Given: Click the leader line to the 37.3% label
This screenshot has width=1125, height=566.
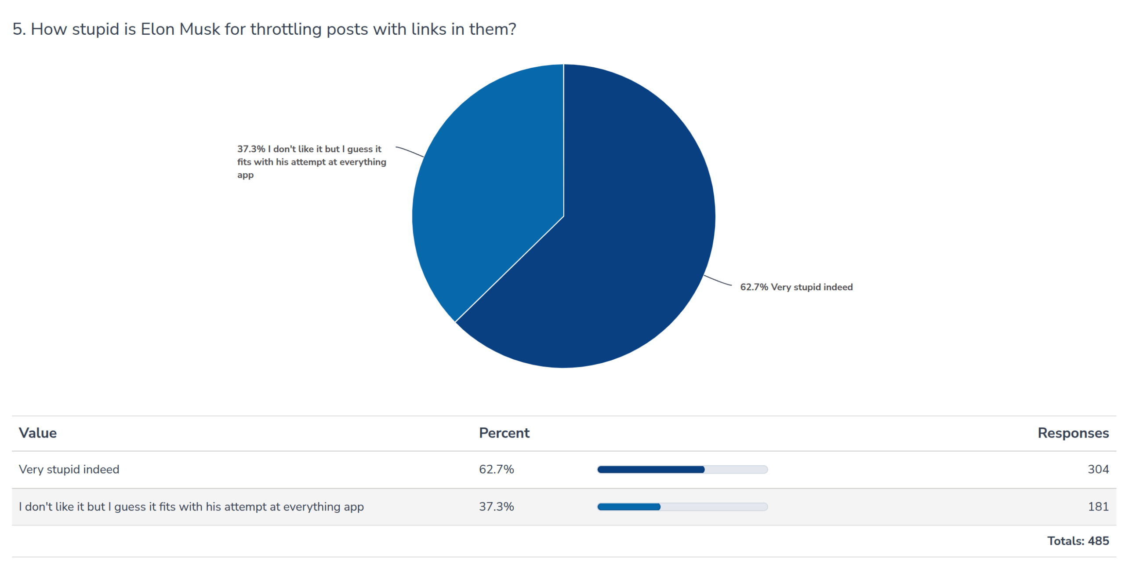Looking at the screenshot, I should 410,151.
